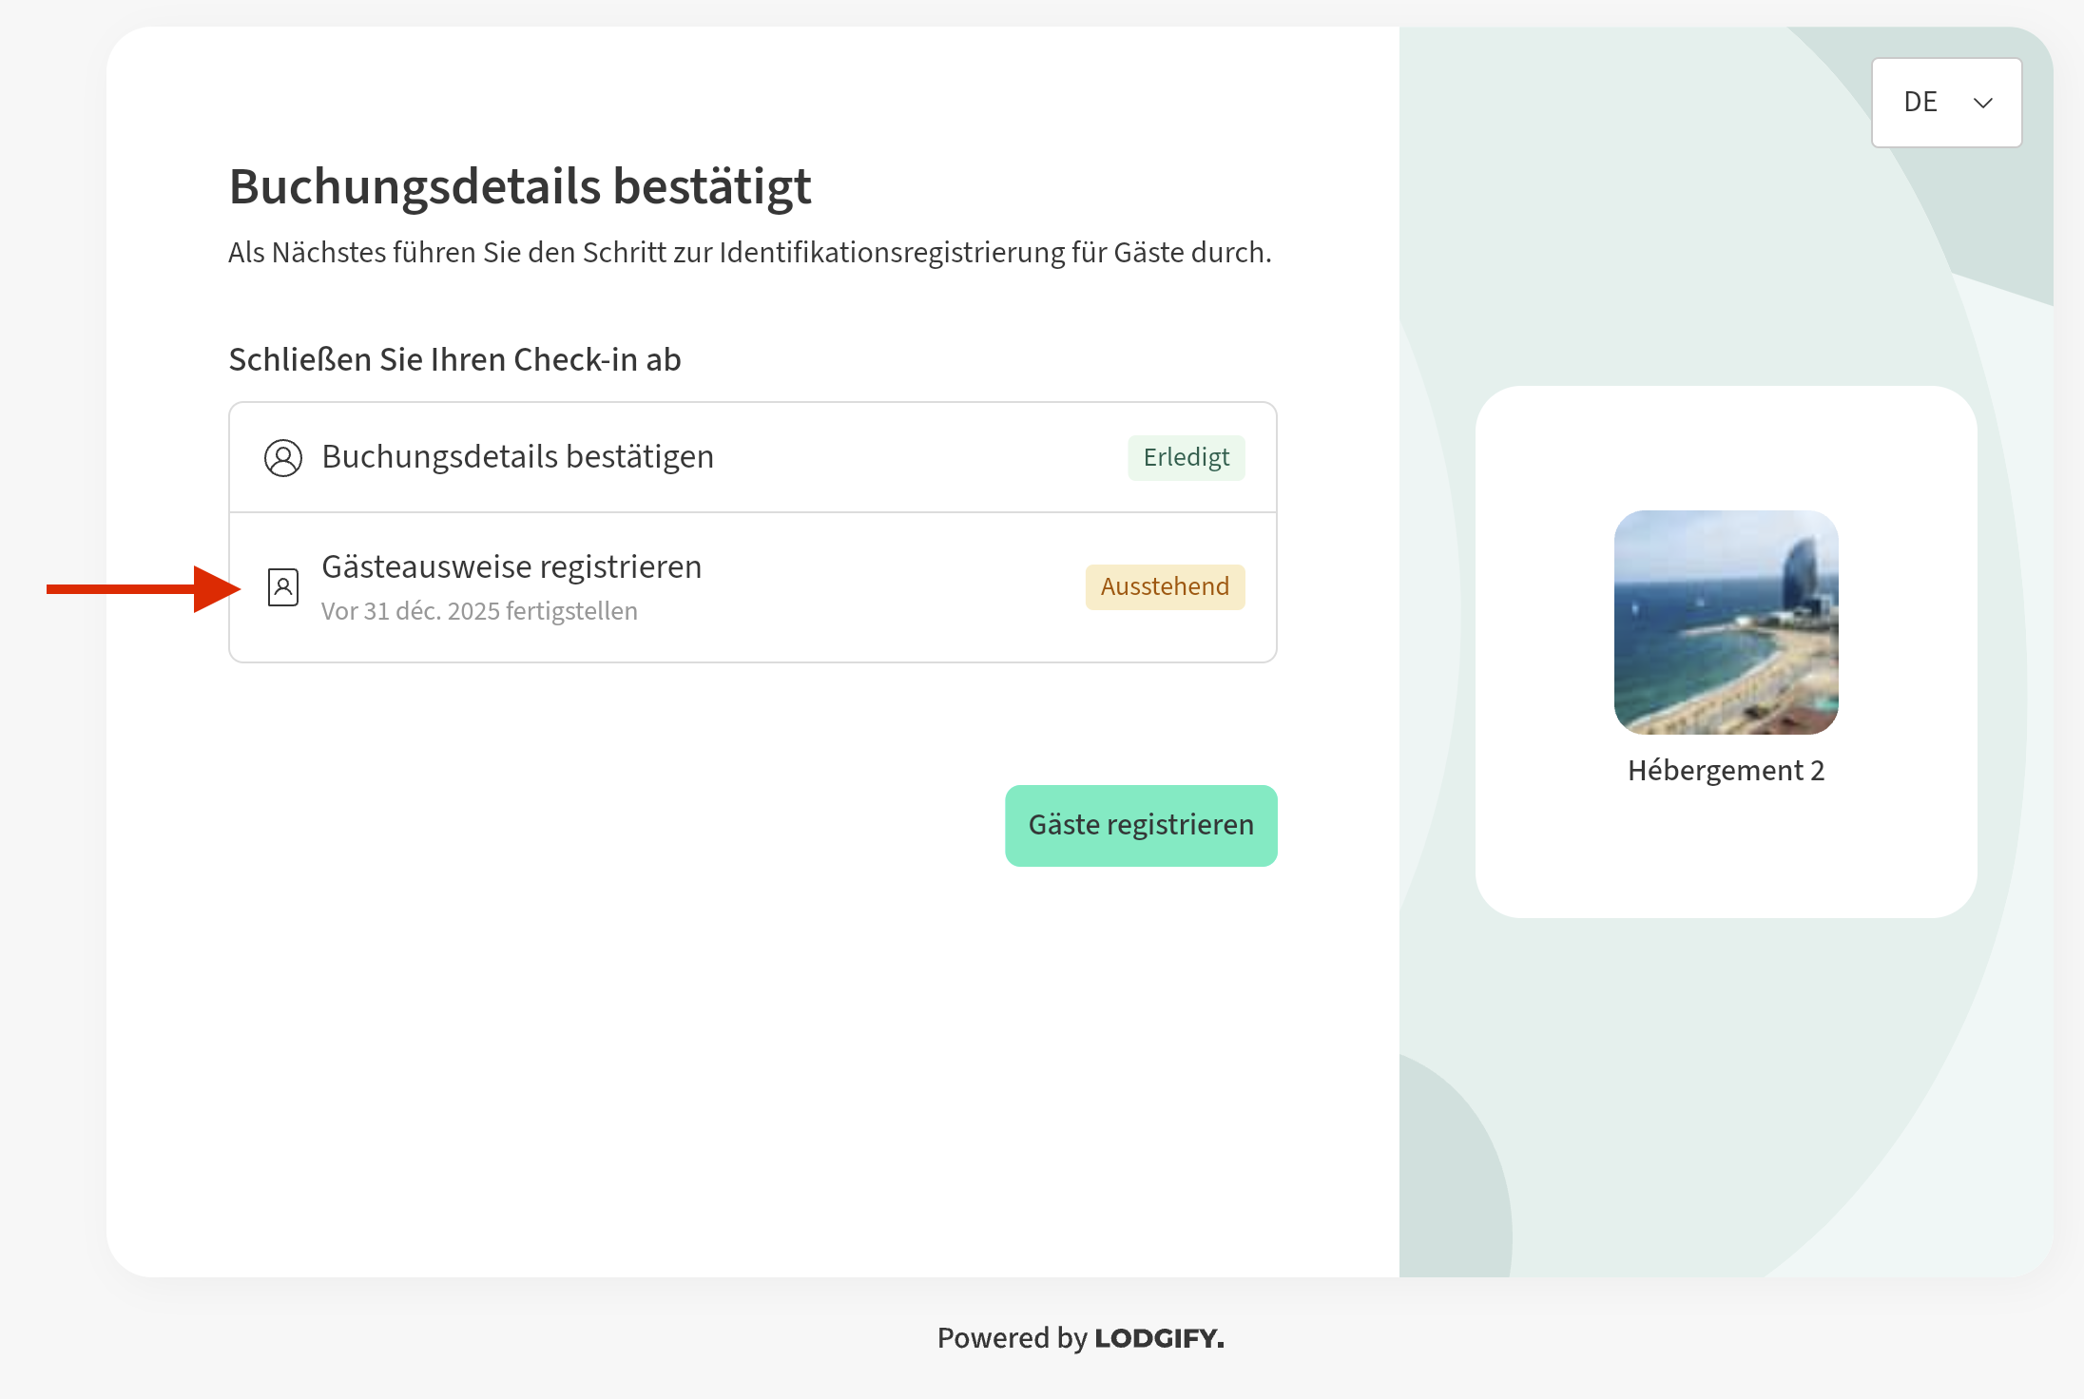Click the chevron arrow in language selector
2084x1399 pixels.
pos(1982,103)
